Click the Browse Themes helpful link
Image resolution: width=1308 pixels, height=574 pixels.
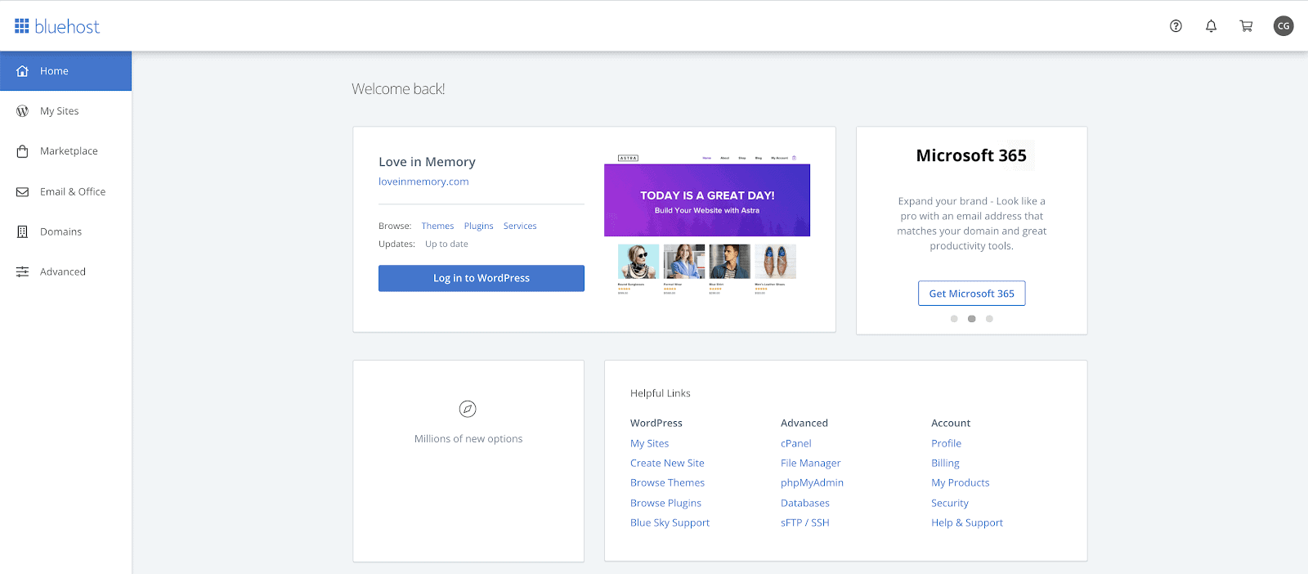(667, 482)
